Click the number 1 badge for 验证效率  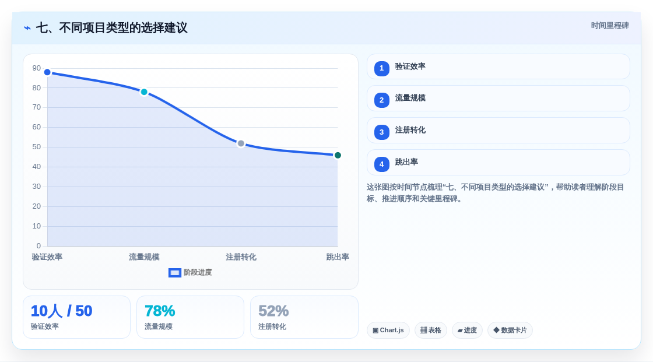(381, 68)
